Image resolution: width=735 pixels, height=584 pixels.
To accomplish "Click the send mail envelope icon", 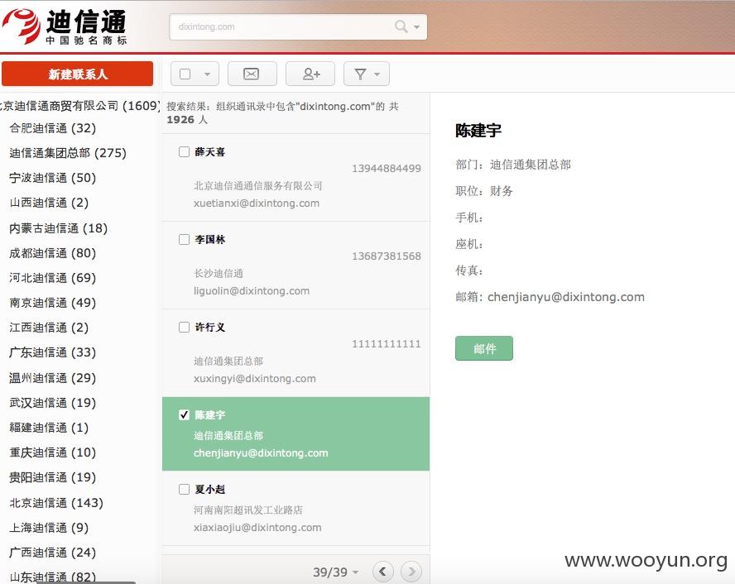I will pos(252,74).
